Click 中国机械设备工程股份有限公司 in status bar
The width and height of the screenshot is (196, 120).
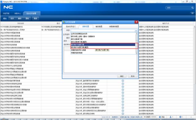point(131,117)
